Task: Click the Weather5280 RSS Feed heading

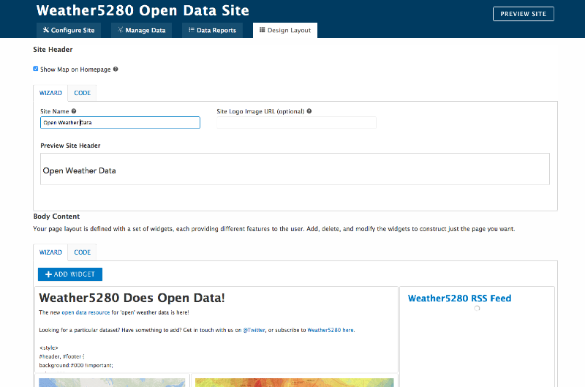Action: point(459,298)
